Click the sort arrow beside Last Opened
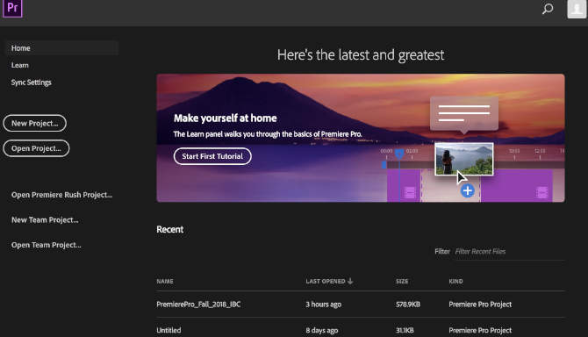 (x=350, y=281)
